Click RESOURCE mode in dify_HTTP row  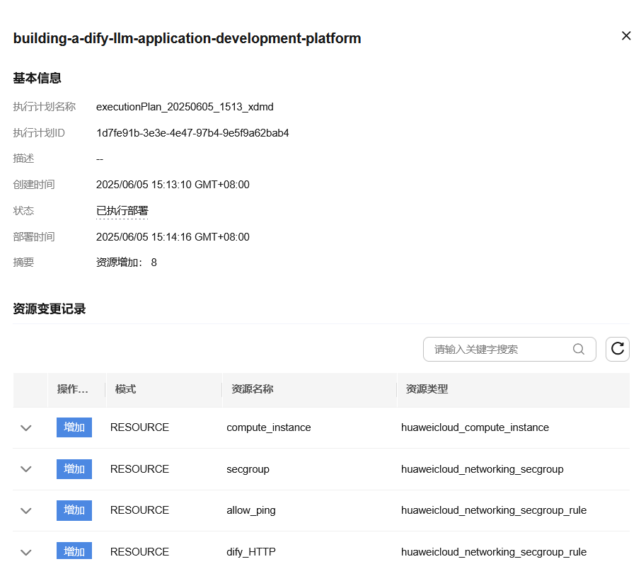pos(139,552)
